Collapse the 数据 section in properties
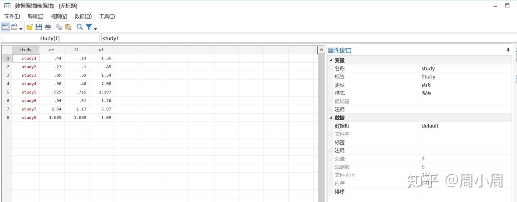517x202 pixels. click(x=331, y=117)
